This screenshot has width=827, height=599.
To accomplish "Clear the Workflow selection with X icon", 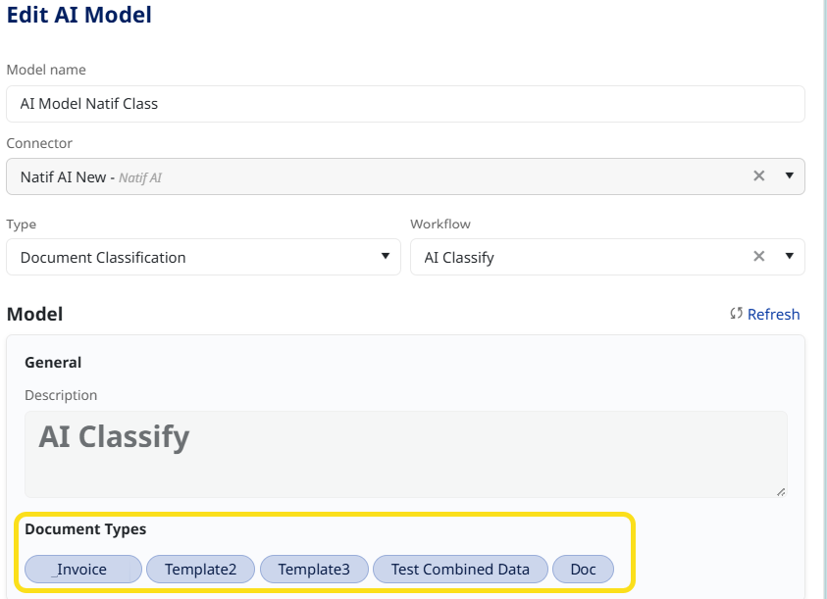I will tap(758, 257).
